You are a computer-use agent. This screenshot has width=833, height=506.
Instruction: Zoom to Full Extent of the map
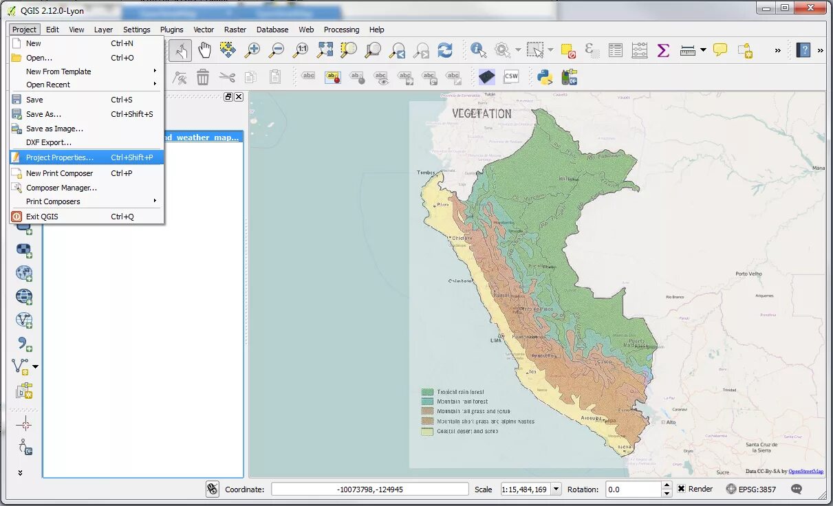click(325, 49)
